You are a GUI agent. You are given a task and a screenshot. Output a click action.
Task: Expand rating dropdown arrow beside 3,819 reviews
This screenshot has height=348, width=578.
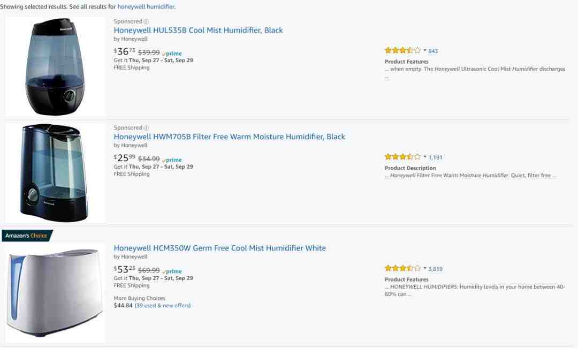(424, 268)
